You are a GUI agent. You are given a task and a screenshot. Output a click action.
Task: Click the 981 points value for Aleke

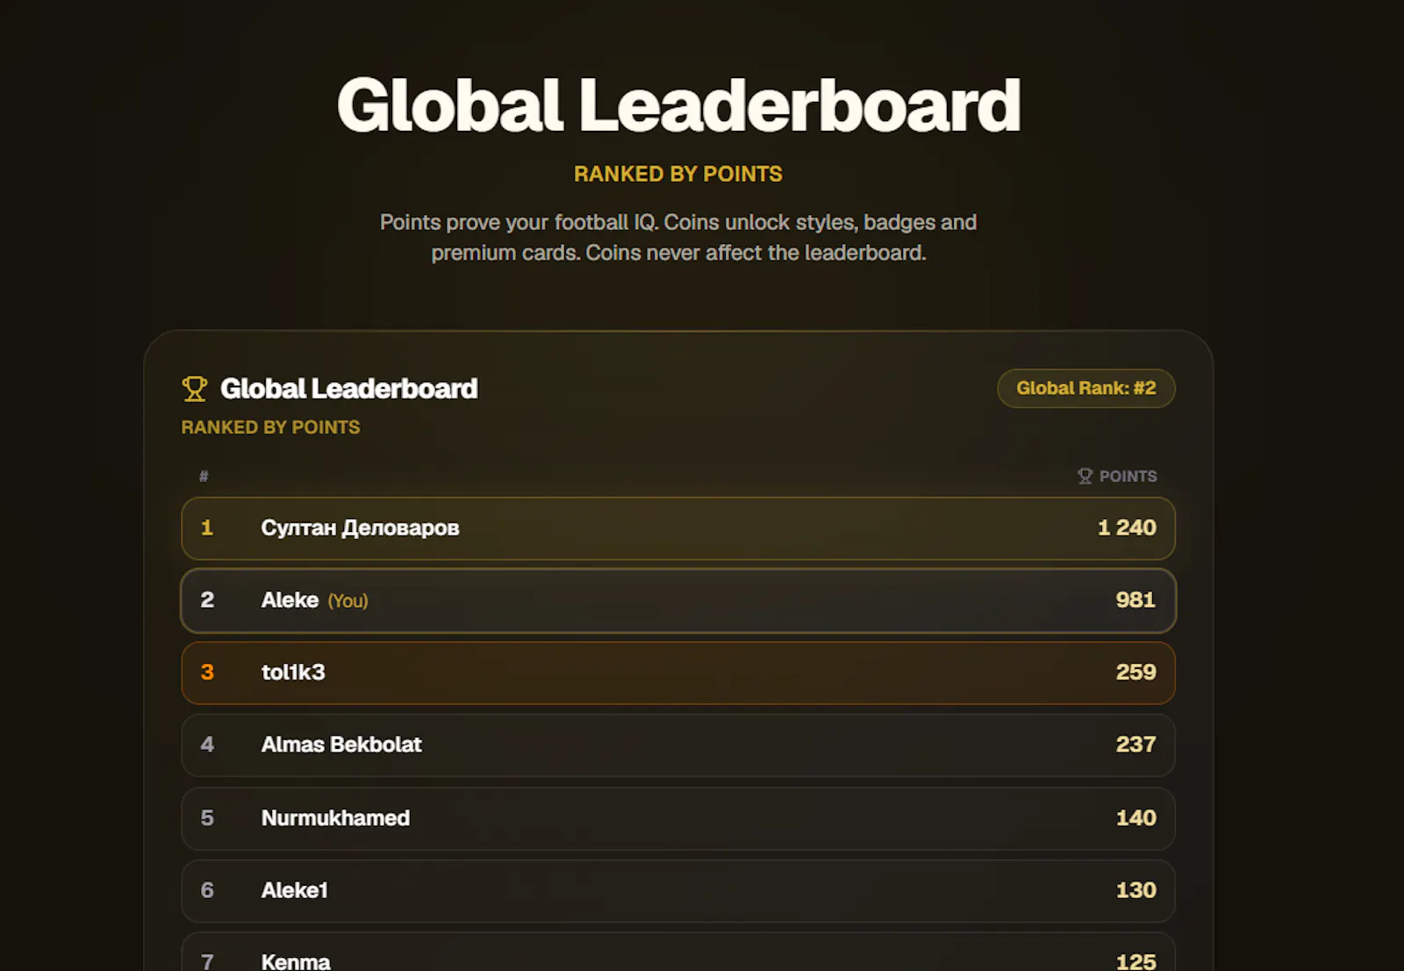click(x=1135, y=600)
